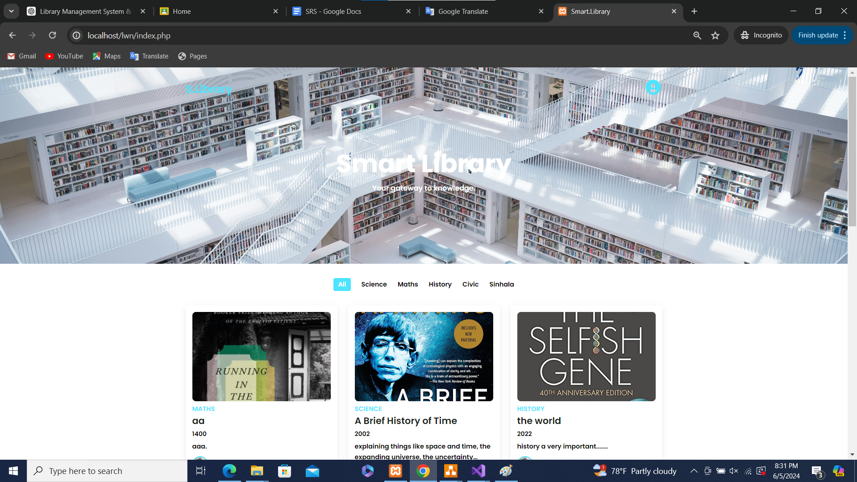The image size is (857, 482).
Task: Click the S.Library logo link
Action: (208, 89)
